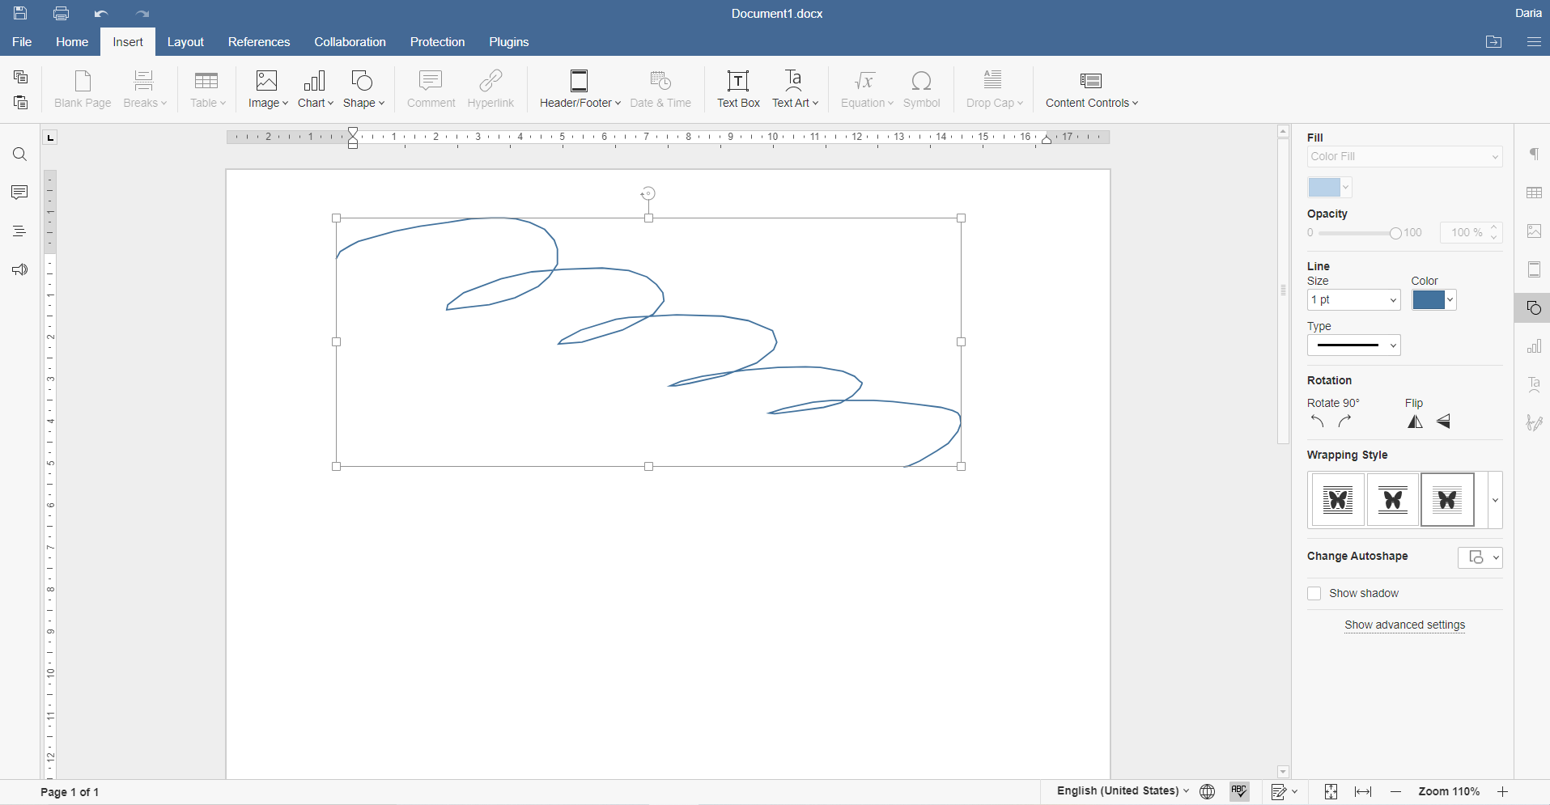Check spelling via the status bar icon

tap(1238, 791)
